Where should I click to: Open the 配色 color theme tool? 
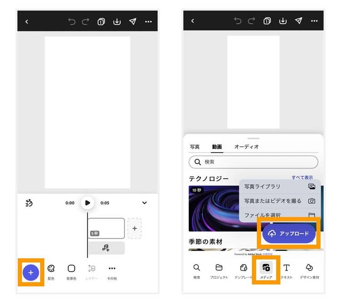51,273
